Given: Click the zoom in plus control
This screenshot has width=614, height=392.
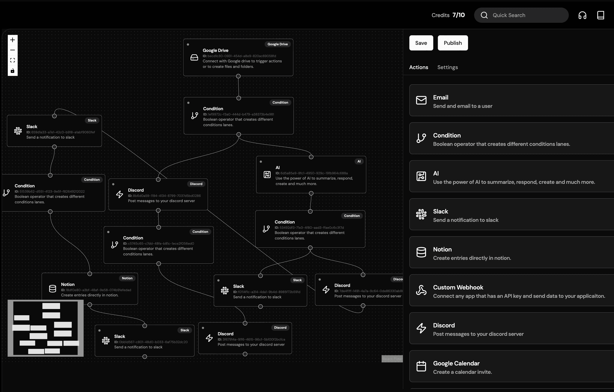Looking at the screenshot, I should [13, 40].
